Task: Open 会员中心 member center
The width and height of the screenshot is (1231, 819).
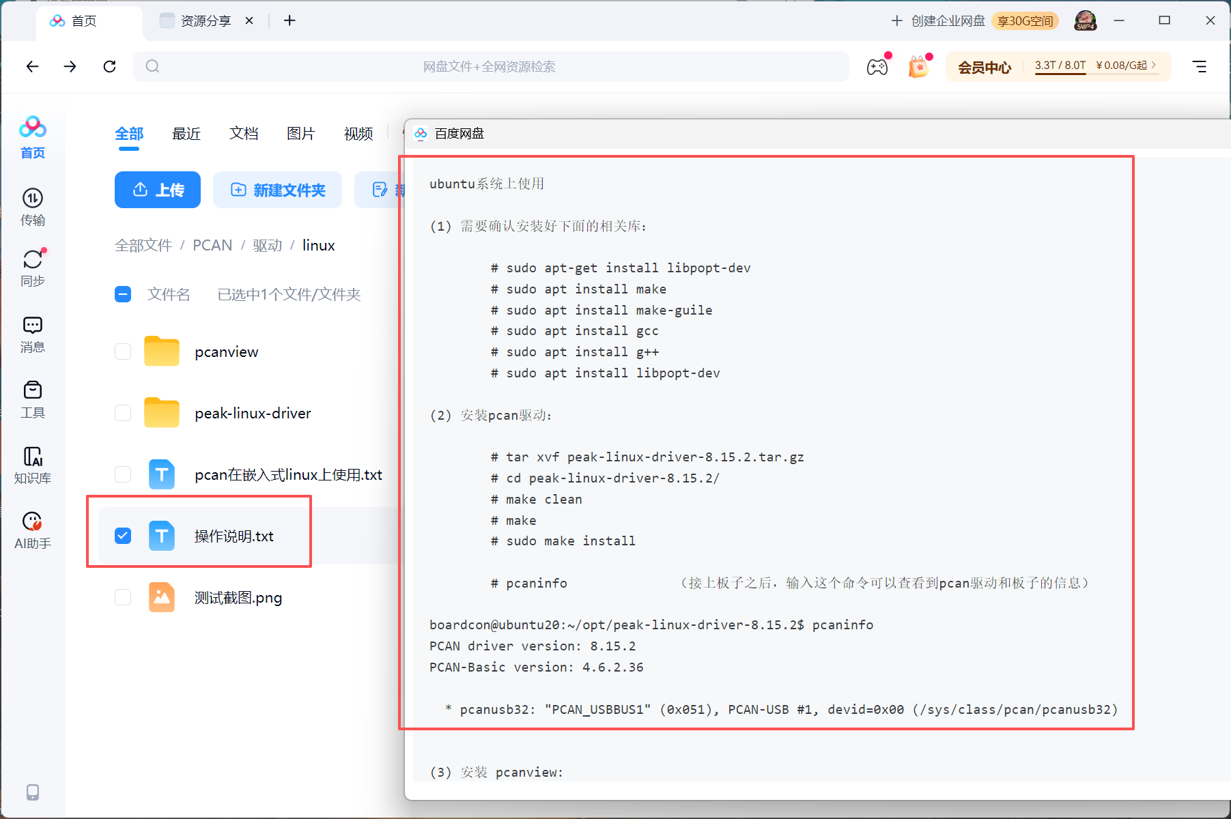Action: (985, 67)
